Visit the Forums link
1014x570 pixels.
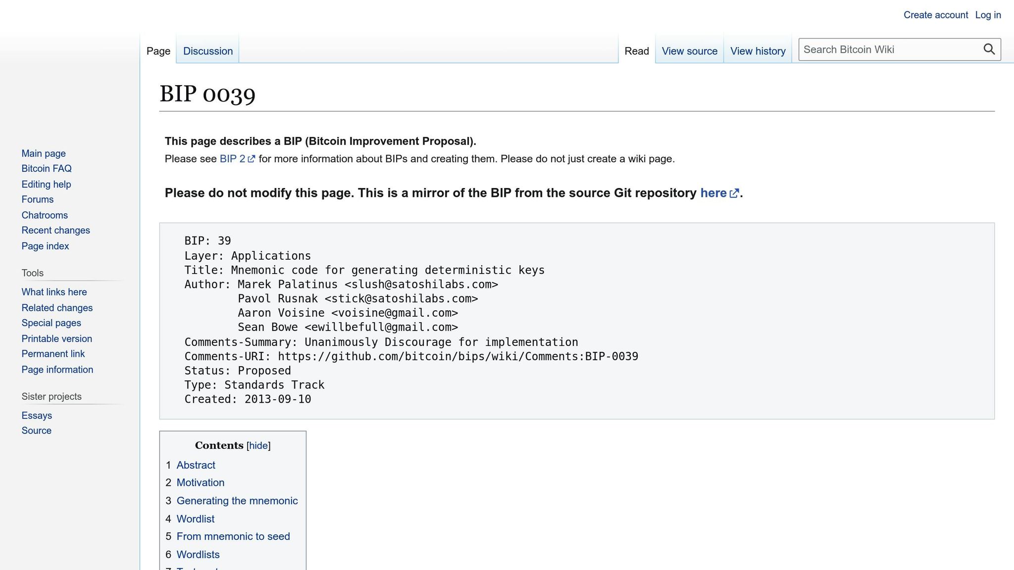click(x=38, y=199)
